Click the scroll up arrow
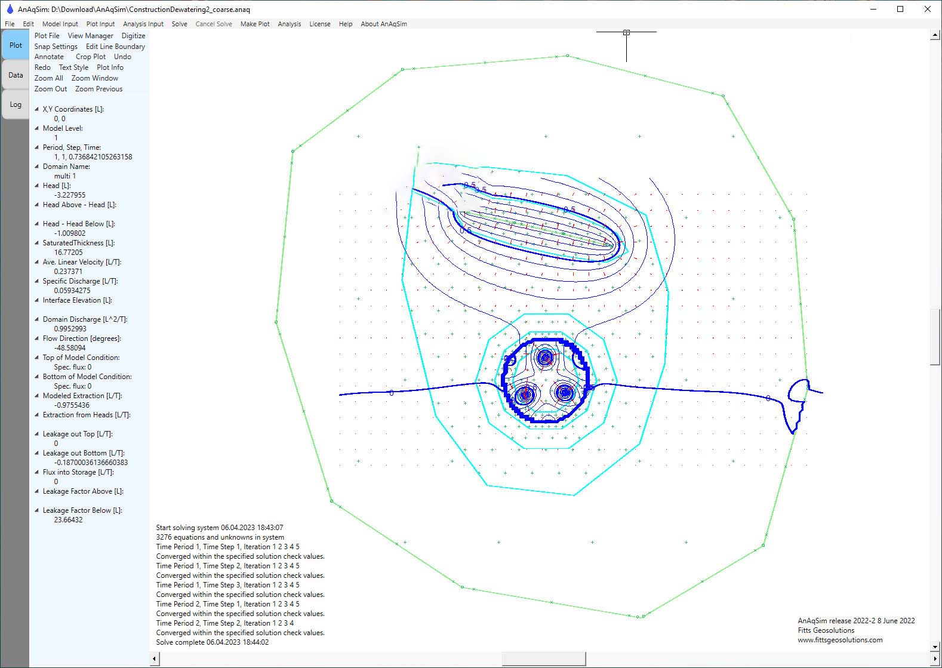Viewport: 942px width, 668px height. coord(935,35)
